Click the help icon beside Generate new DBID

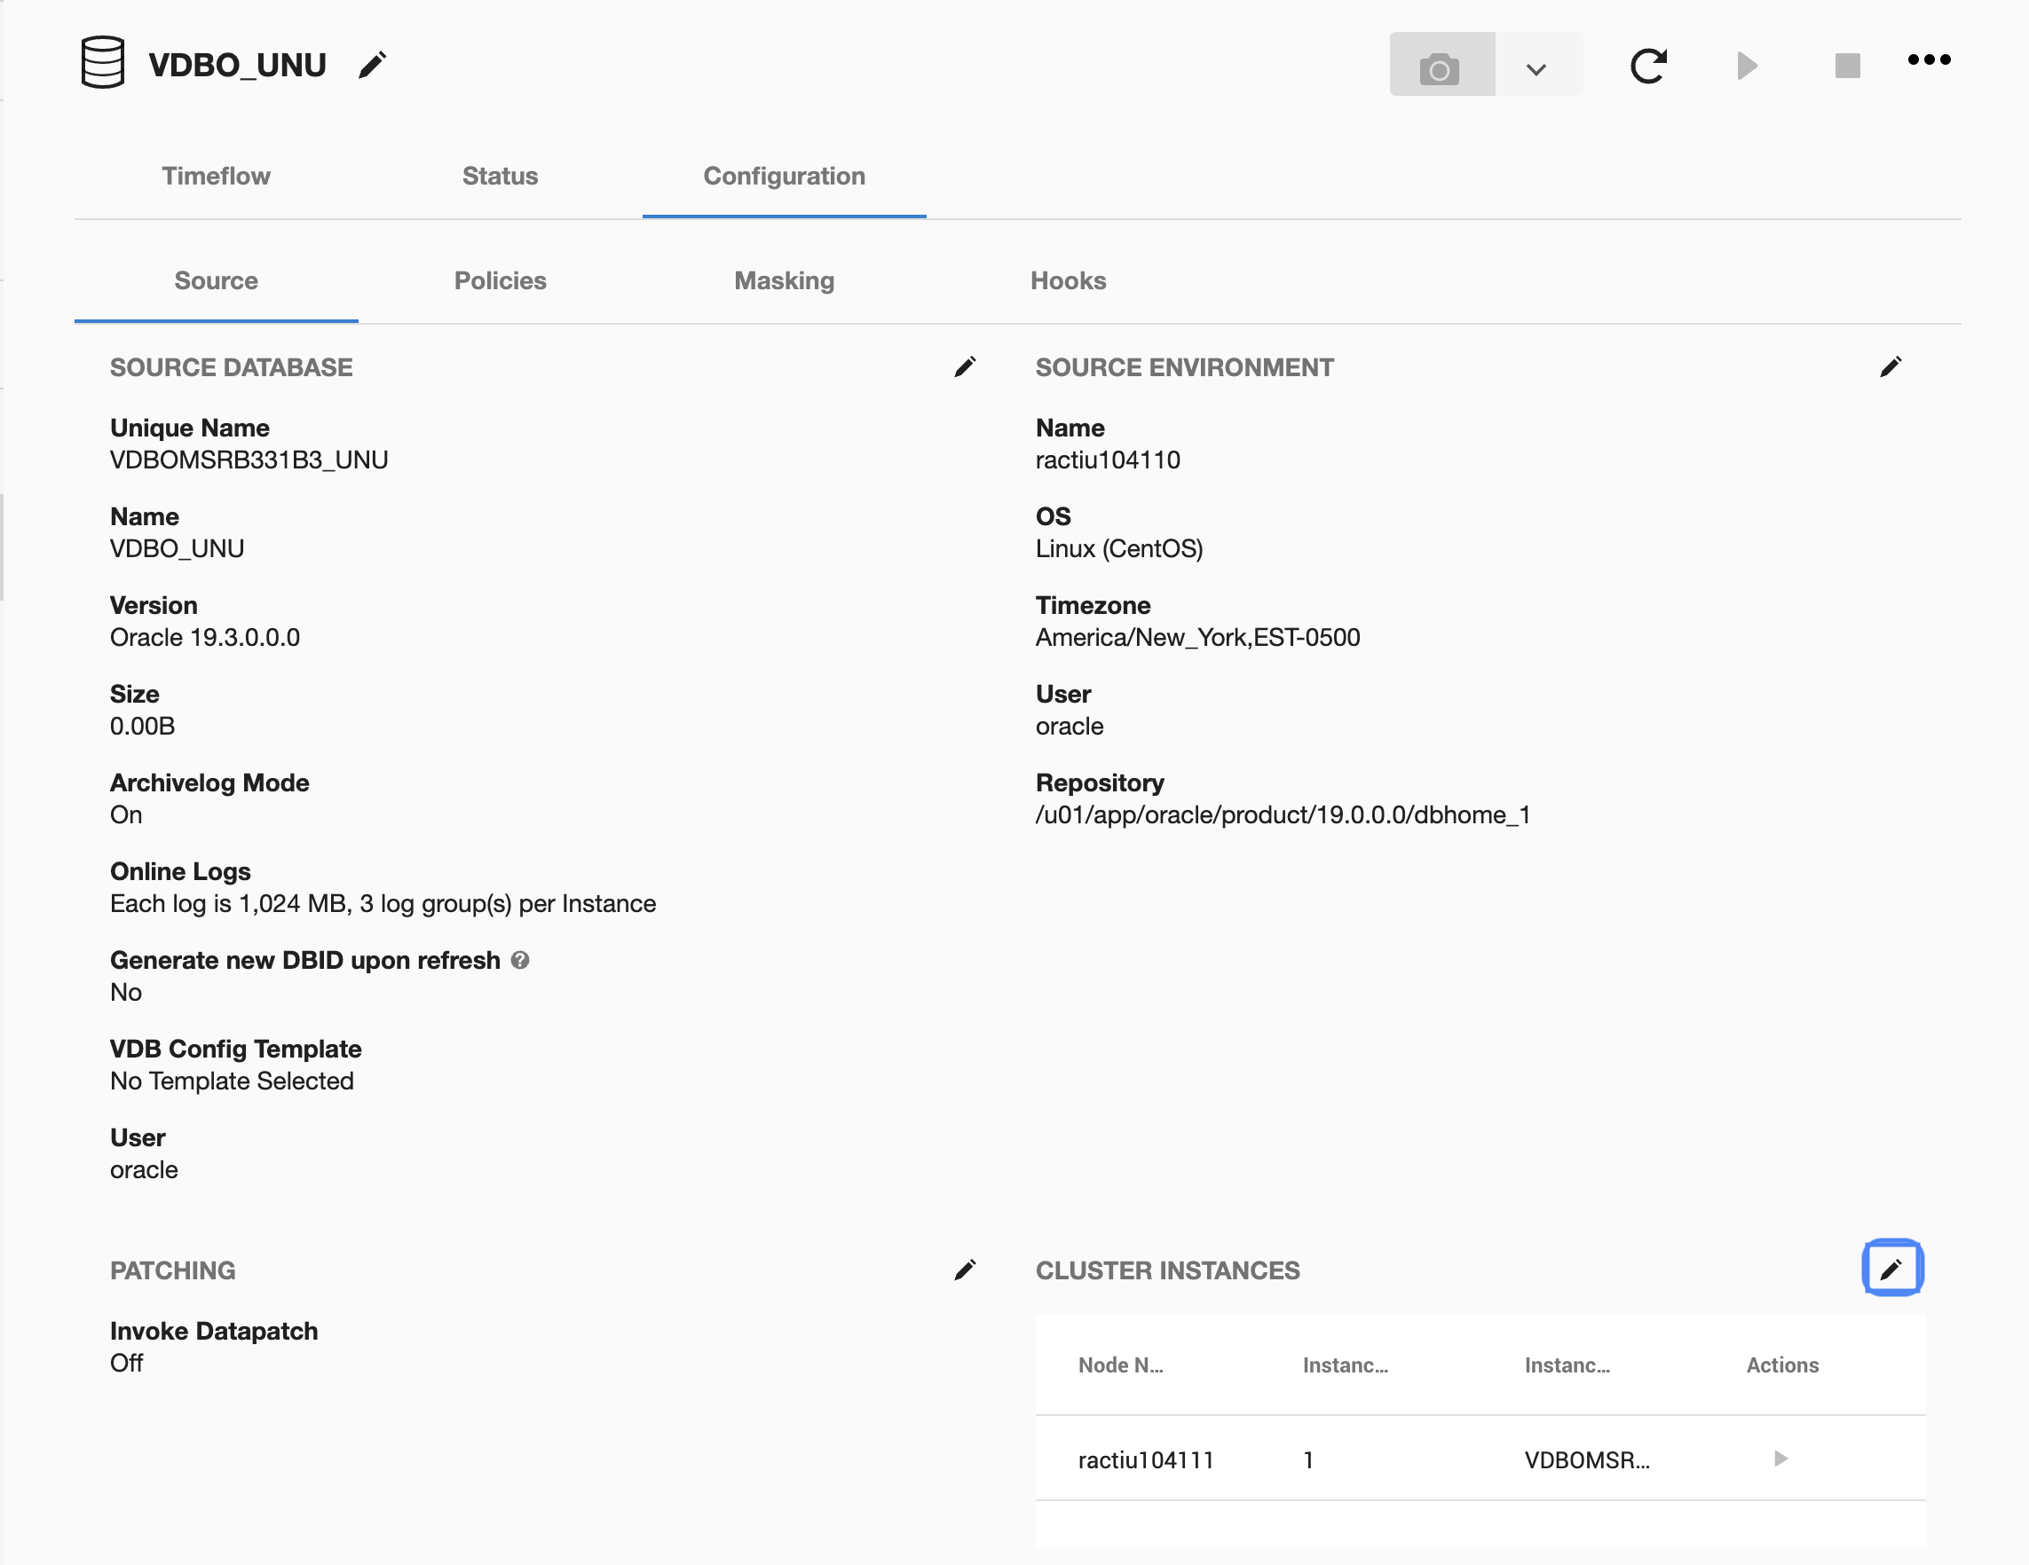click(x=520, y=960)
